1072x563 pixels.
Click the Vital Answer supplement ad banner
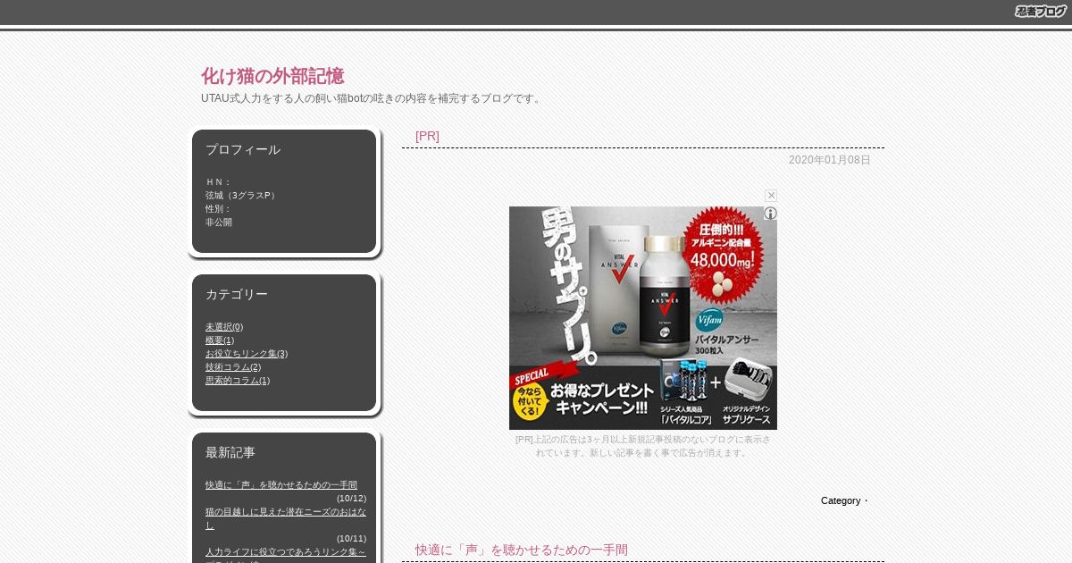[x=643, y=318]
